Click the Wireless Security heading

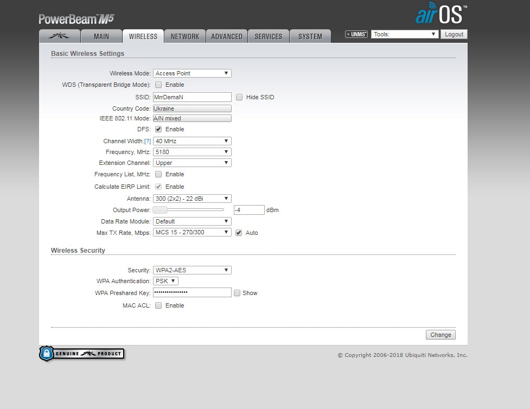click(x=78, y=251)
